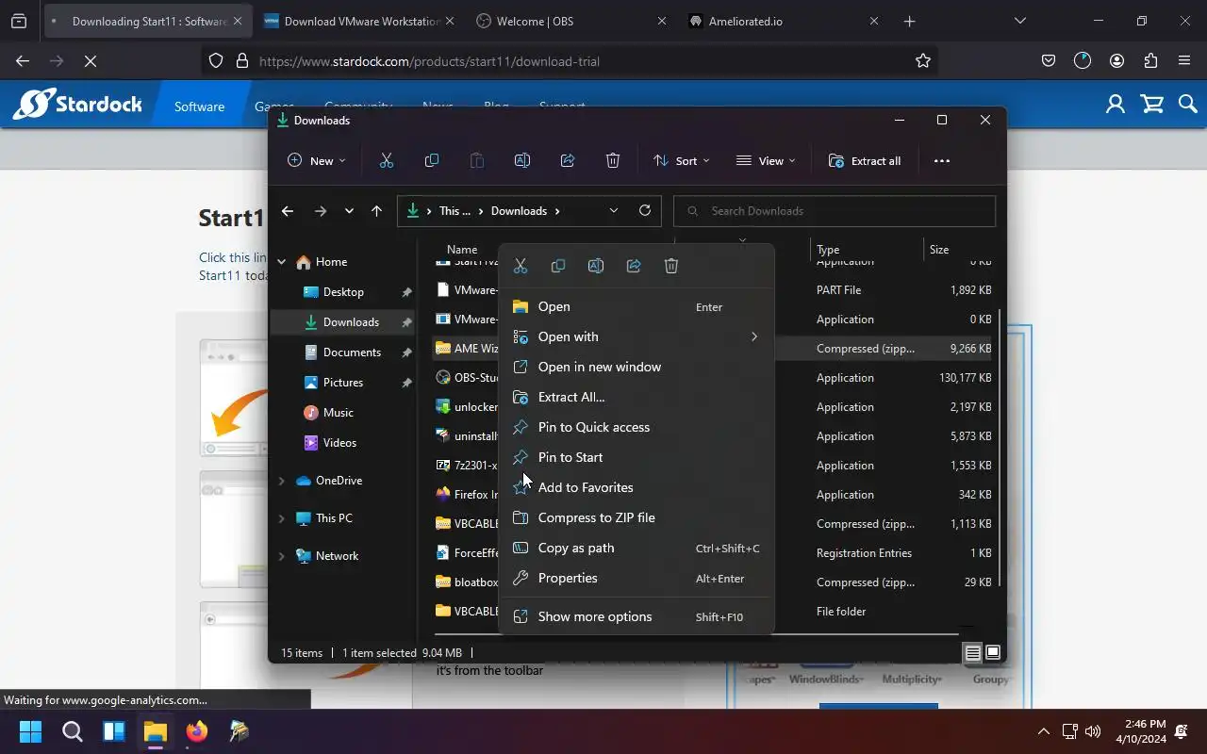Click the See more (three dots) button
The width and height of the screenshot is (1207, 754).
tap(942, 161)
